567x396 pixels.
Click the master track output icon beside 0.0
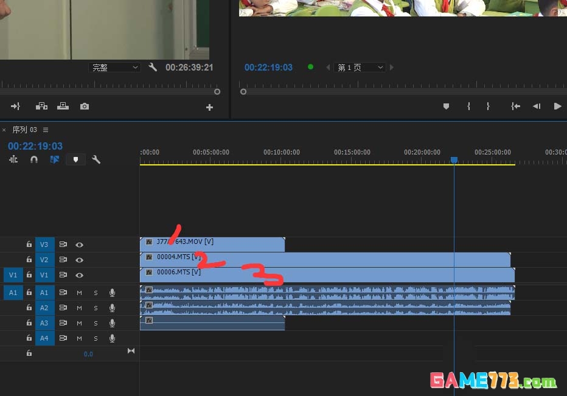[131, 351]
